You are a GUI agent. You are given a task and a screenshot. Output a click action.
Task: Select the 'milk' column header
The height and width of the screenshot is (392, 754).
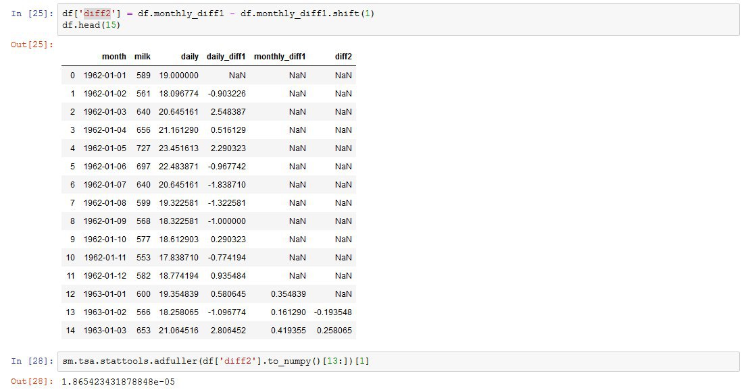point(143,57)
